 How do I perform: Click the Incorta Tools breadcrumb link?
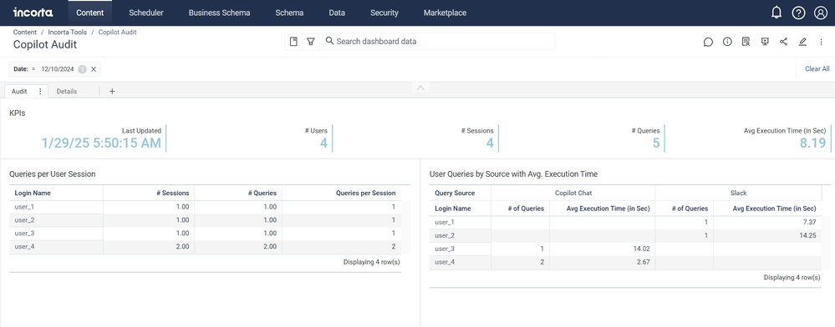[68, 33]
